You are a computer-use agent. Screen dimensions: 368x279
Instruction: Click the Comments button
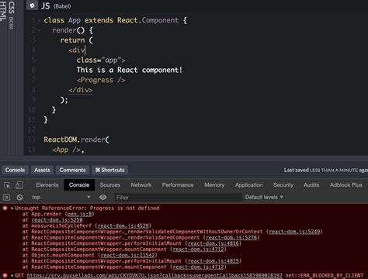tap(72, 170)
